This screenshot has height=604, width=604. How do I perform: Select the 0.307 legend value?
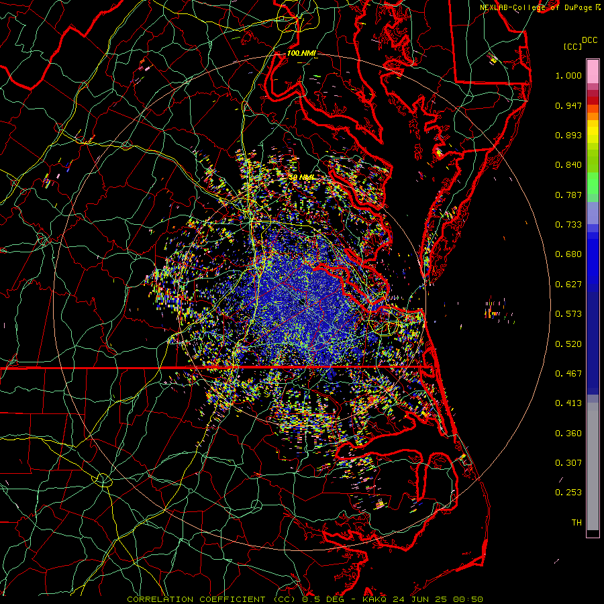click(x=568, y=463)
